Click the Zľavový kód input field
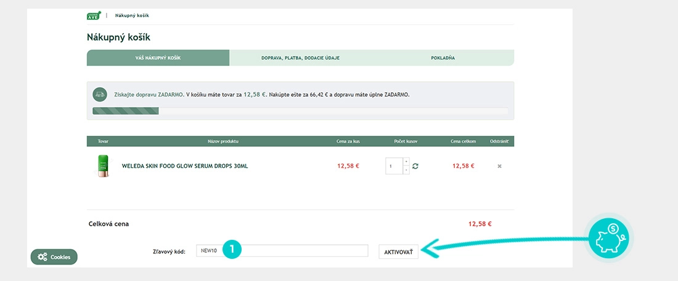 [282, 251]
